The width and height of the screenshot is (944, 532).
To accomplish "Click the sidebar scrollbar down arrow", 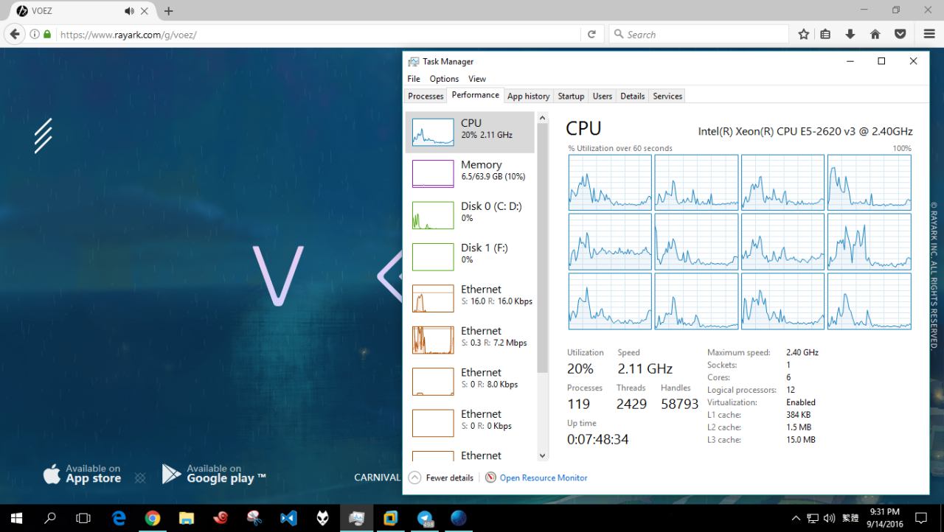I will click(543, 456).
